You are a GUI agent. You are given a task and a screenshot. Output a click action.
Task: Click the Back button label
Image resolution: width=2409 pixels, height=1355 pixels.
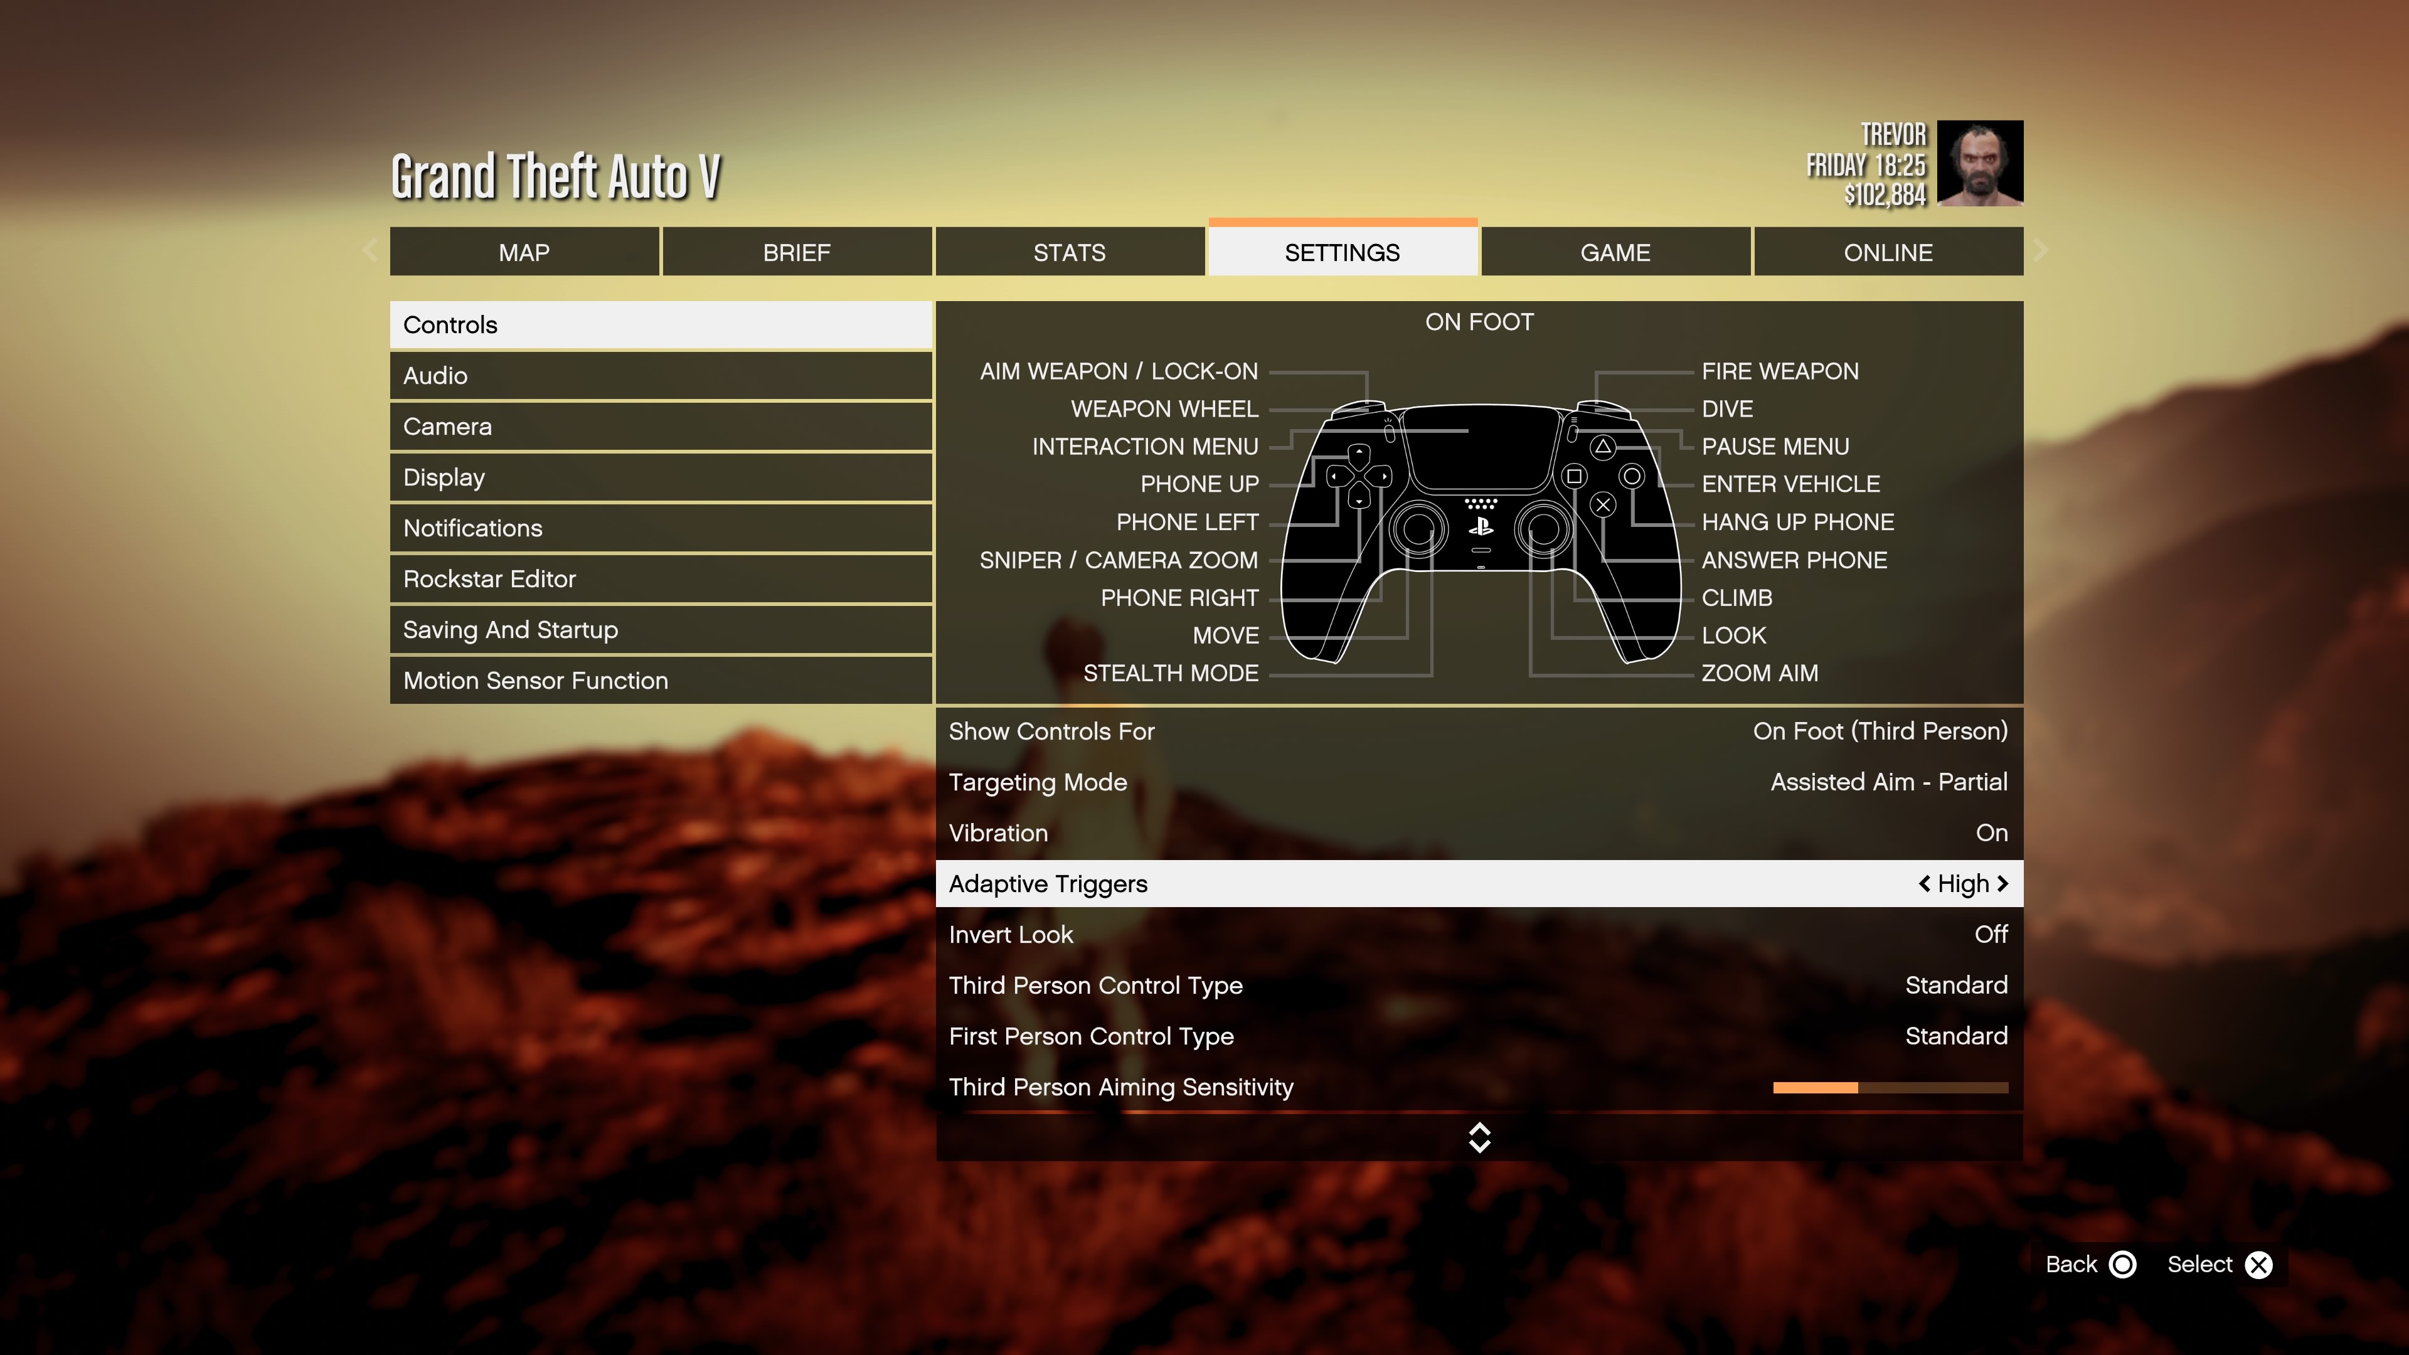coord(2070,1264)
